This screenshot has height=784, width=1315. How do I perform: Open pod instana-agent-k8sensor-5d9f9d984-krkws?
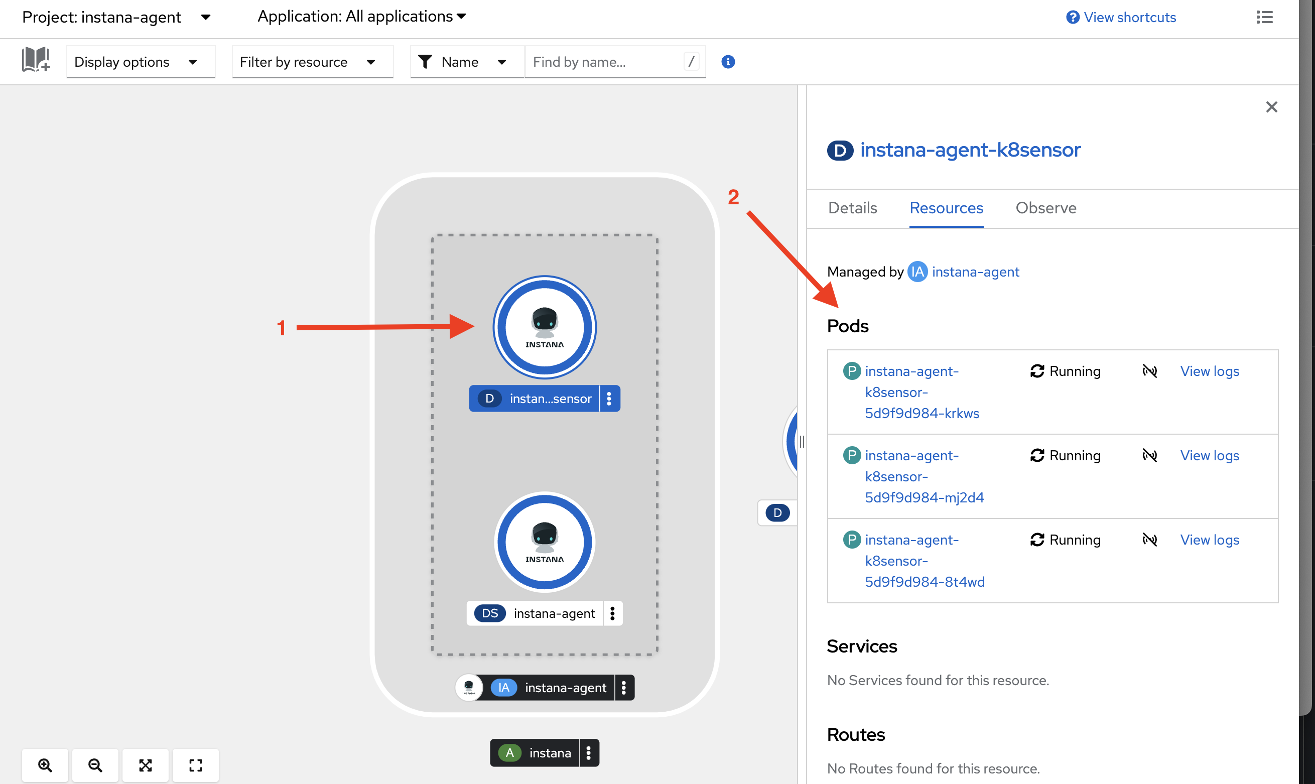pos(922,392)
